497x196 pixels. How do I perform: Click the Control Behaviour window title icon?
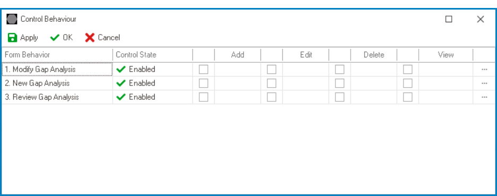tap(12, 19)
